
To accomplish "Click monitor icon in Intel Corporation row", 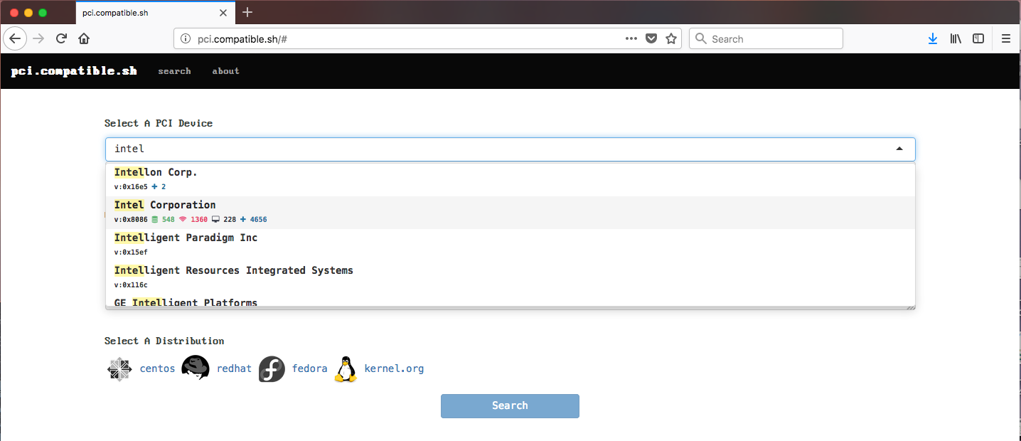I will (215, 220).
